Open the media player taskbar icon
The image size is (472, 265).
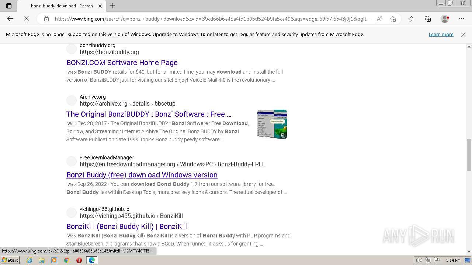pyautogui.click(x=54, y=260)
